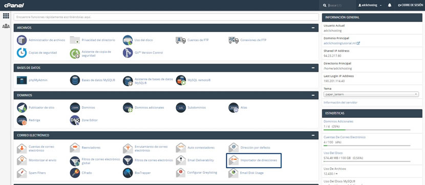
Task: Open the Dirección por defecto icon
Action: pos(233,148)
